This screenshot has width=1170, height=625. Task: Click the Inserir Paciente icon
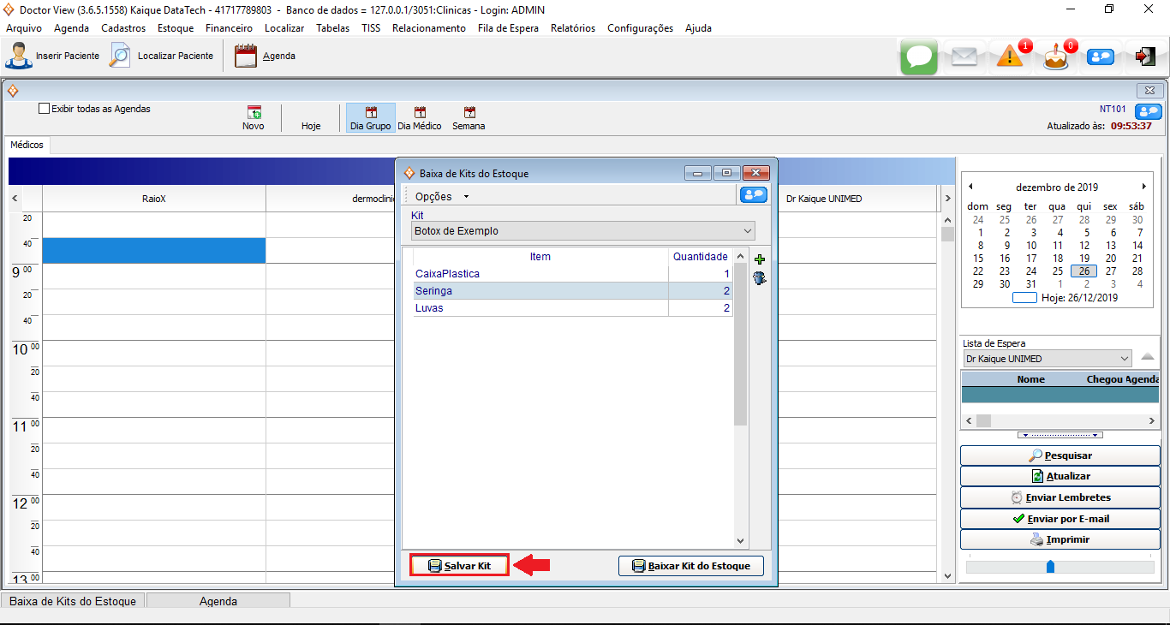(18, 56)
